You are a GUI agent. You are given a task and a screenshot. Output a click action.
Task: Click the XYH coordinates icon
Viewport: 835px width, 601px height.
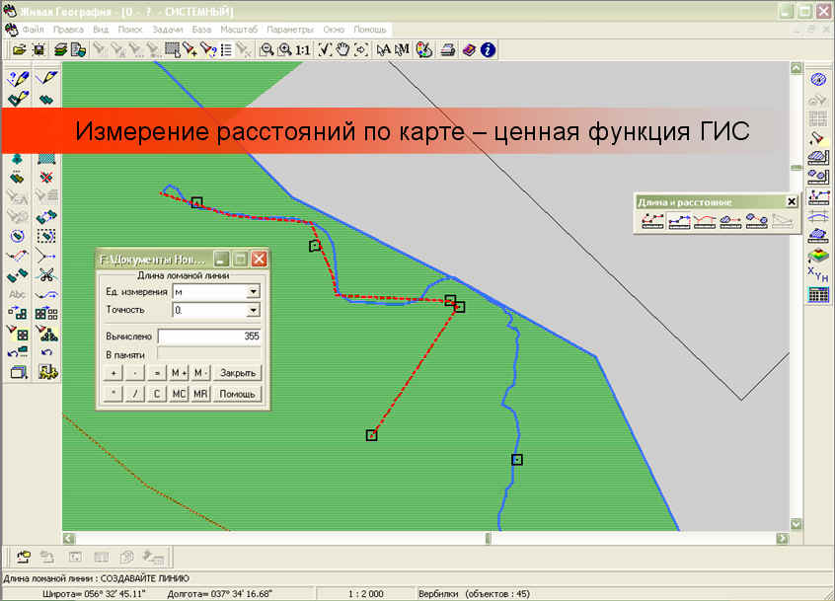(817, 272)
